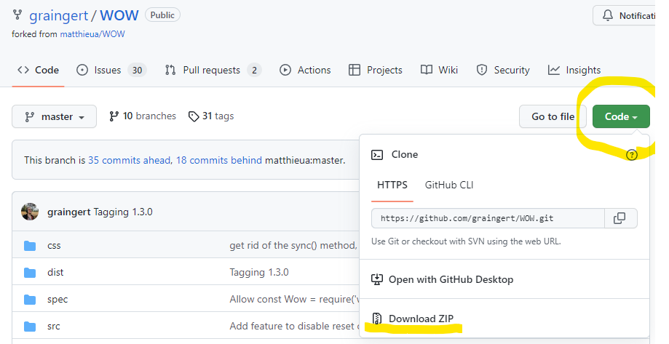
Task: Open the Projects tab
Action: pos(376,70)
